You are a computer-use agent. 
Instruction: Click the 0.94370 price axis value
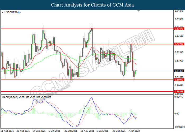[179, 11]
